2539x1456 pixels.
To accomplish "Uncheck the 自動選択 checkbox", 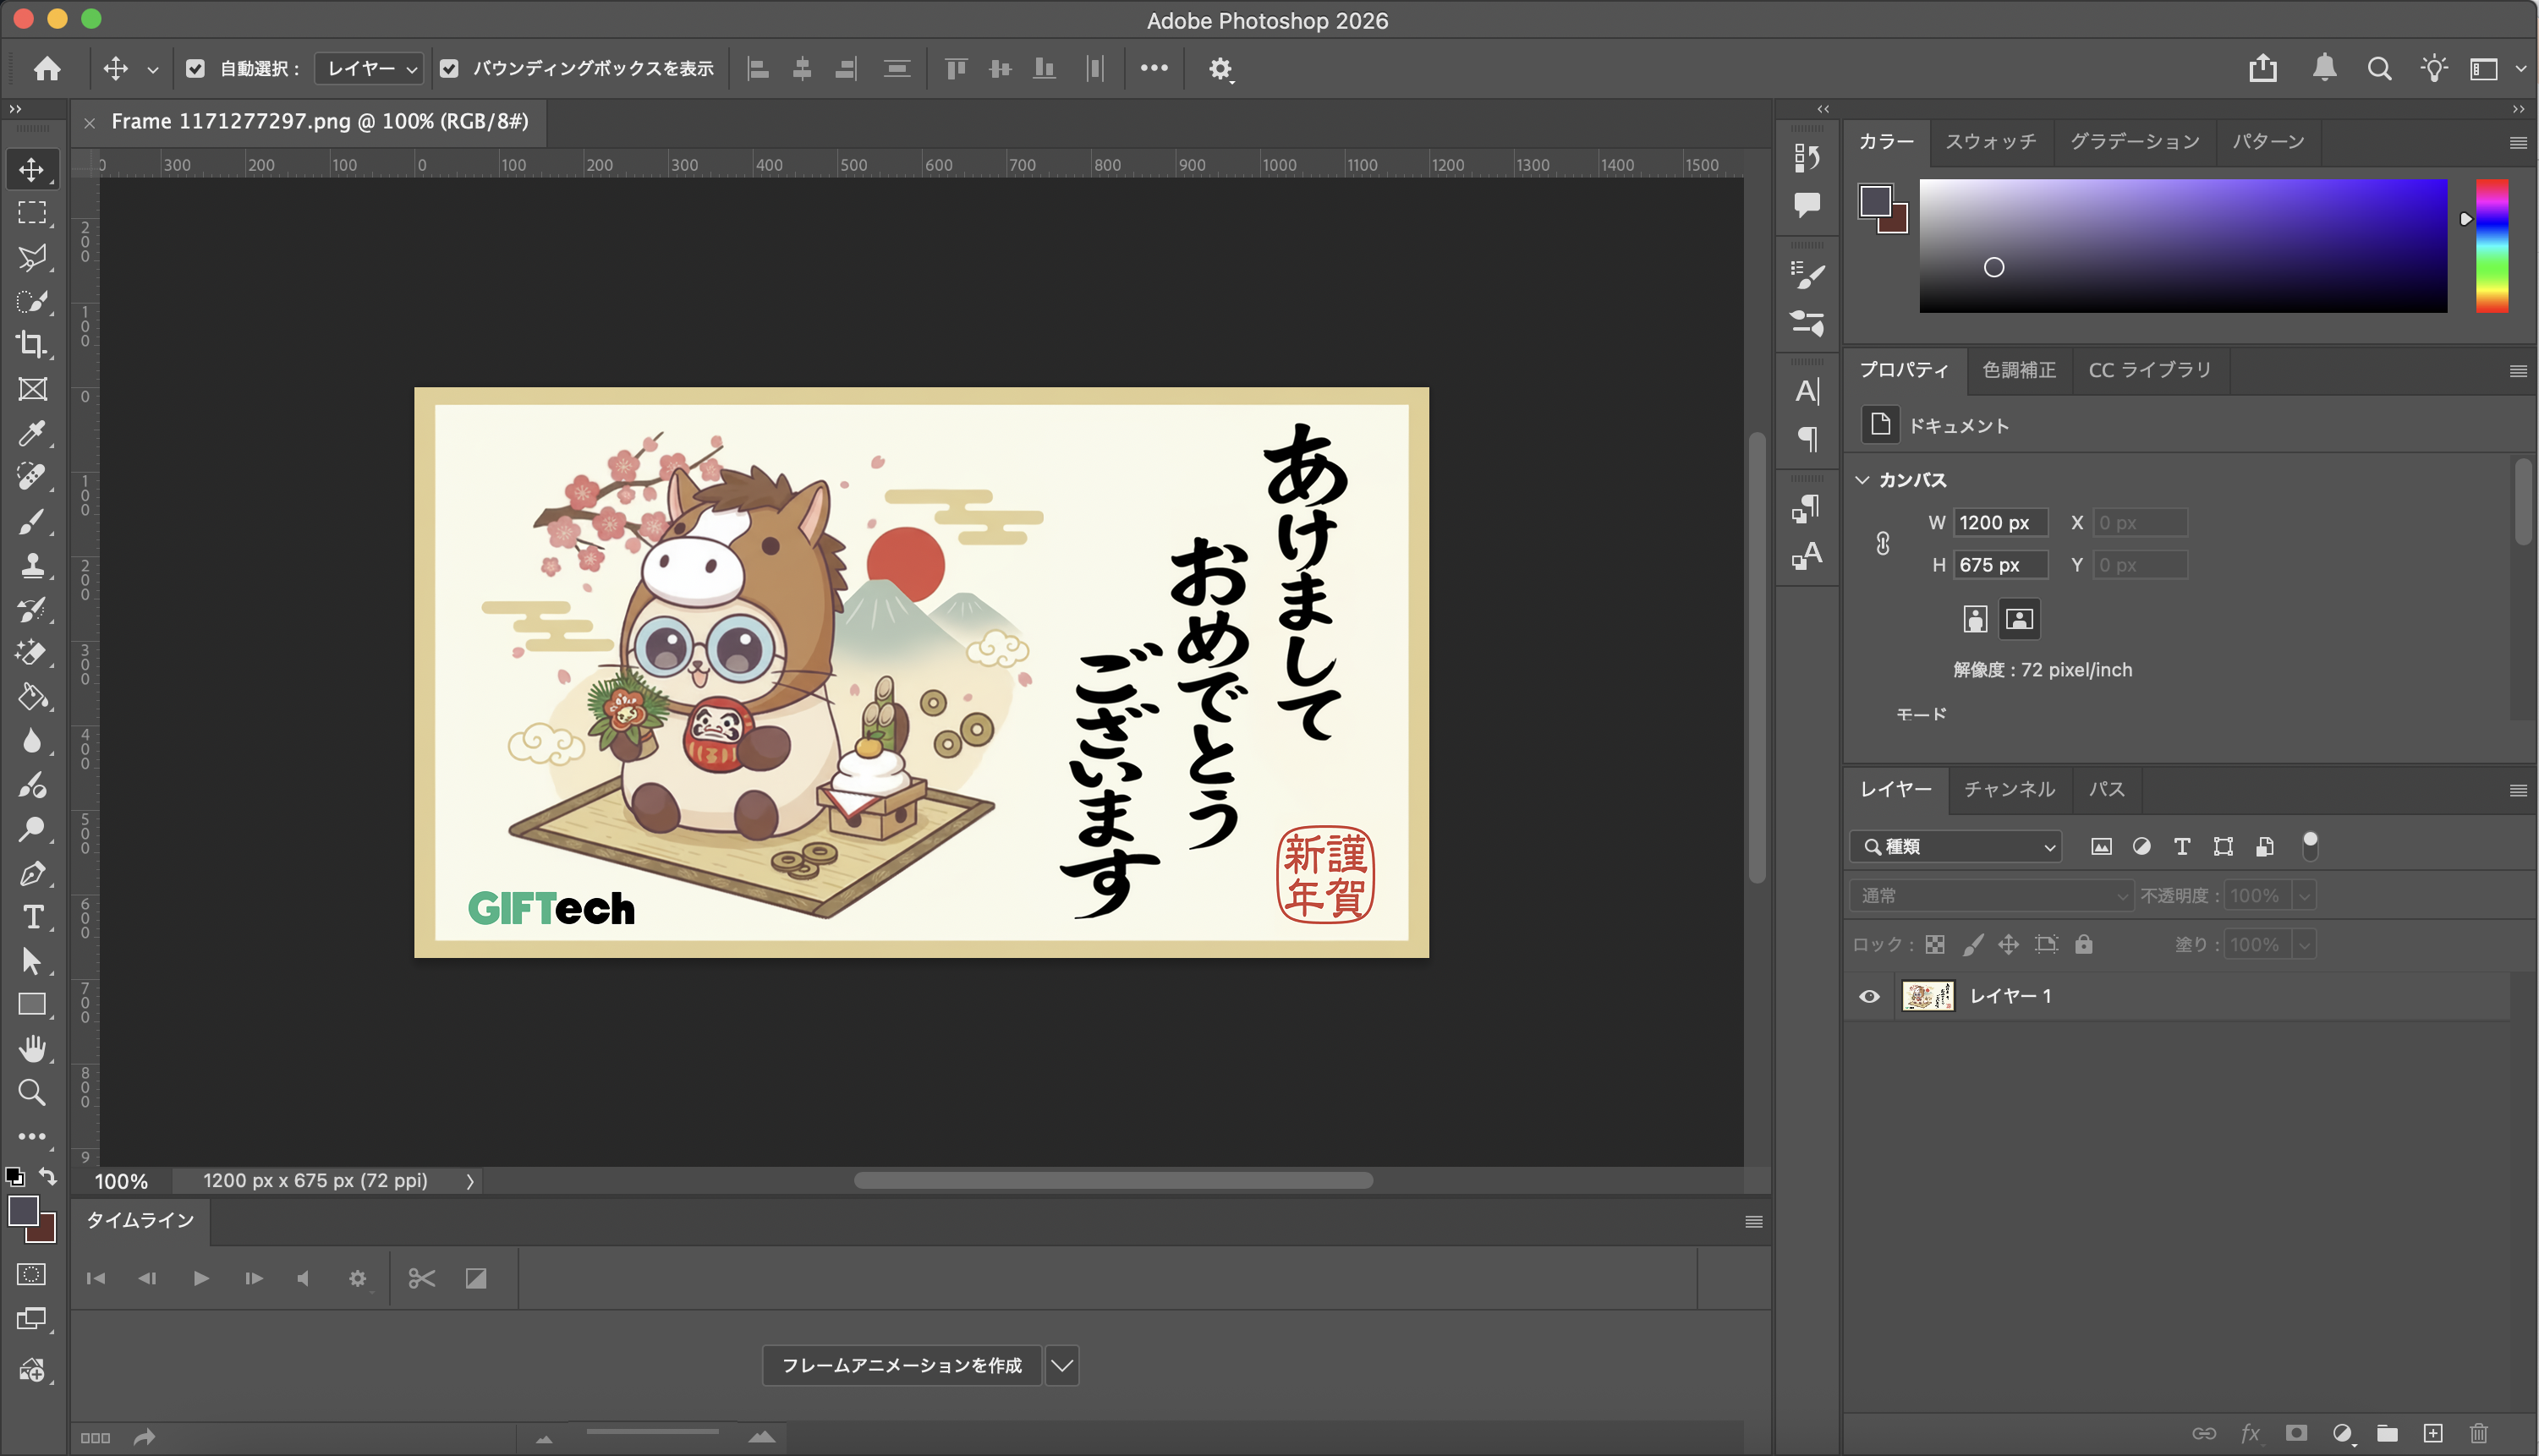I will point(195,68).
